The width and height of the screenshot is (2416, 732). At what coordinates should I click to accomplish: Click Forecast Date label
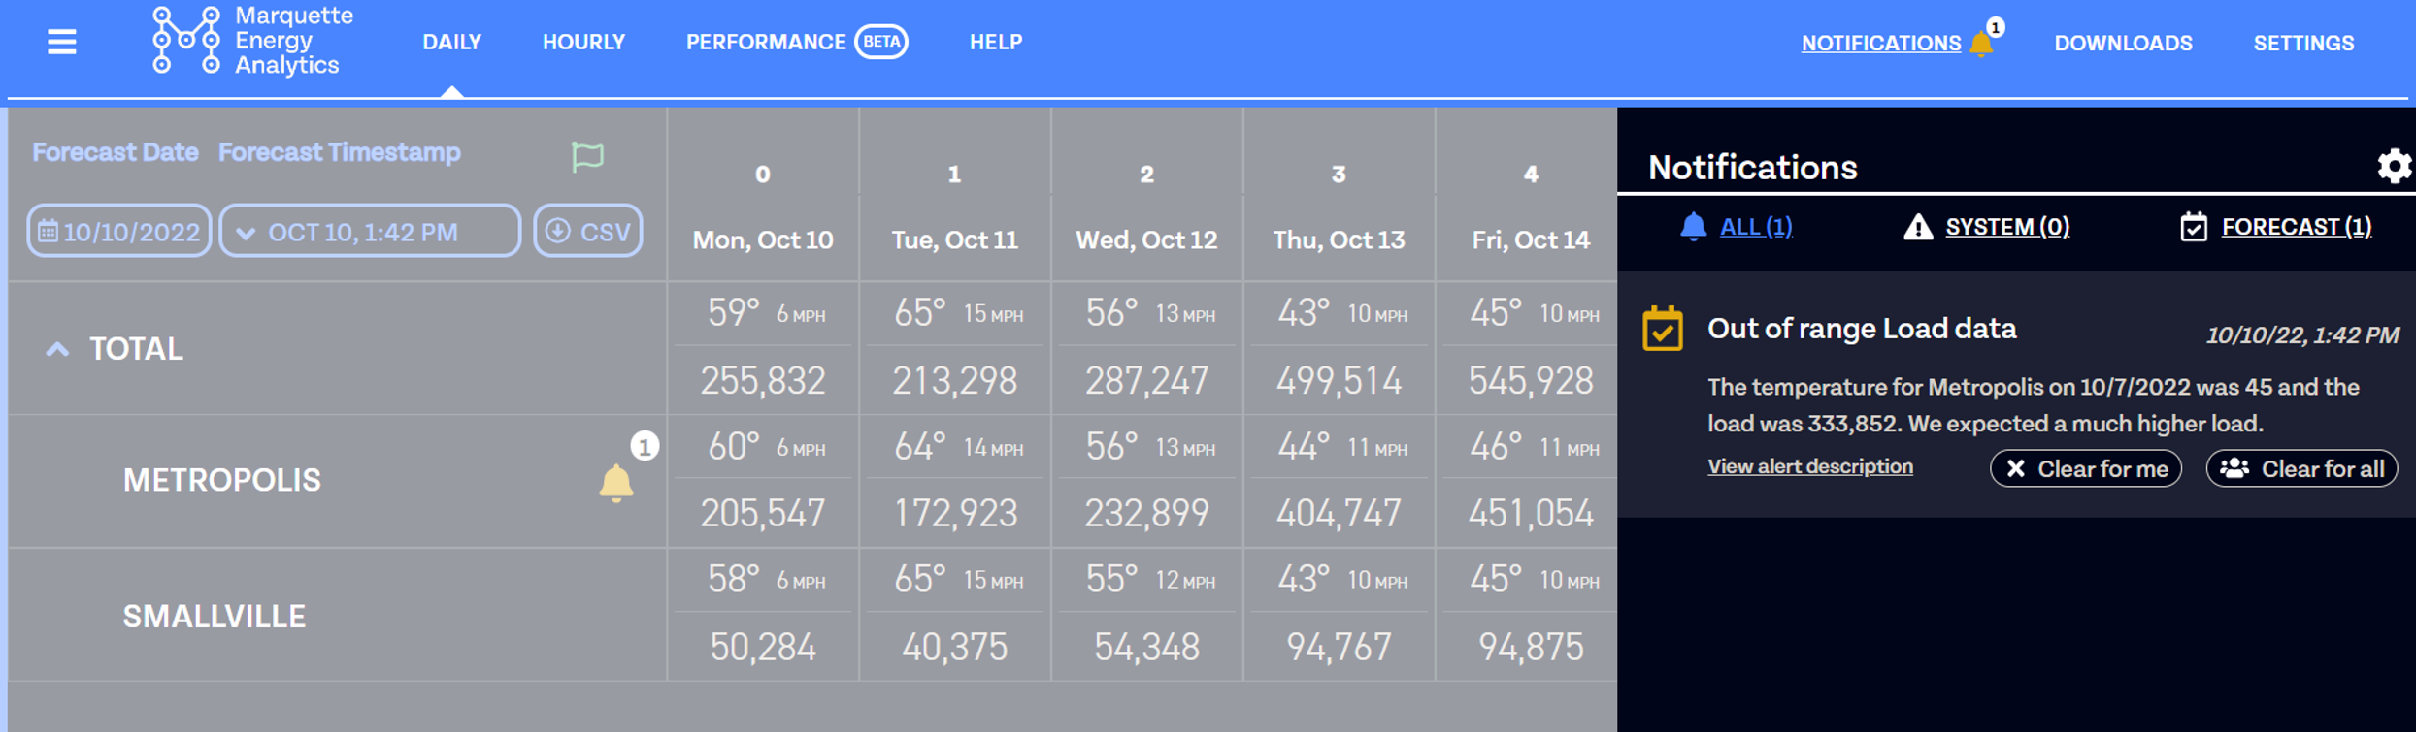pyautogui.click(x=115, y=152)
